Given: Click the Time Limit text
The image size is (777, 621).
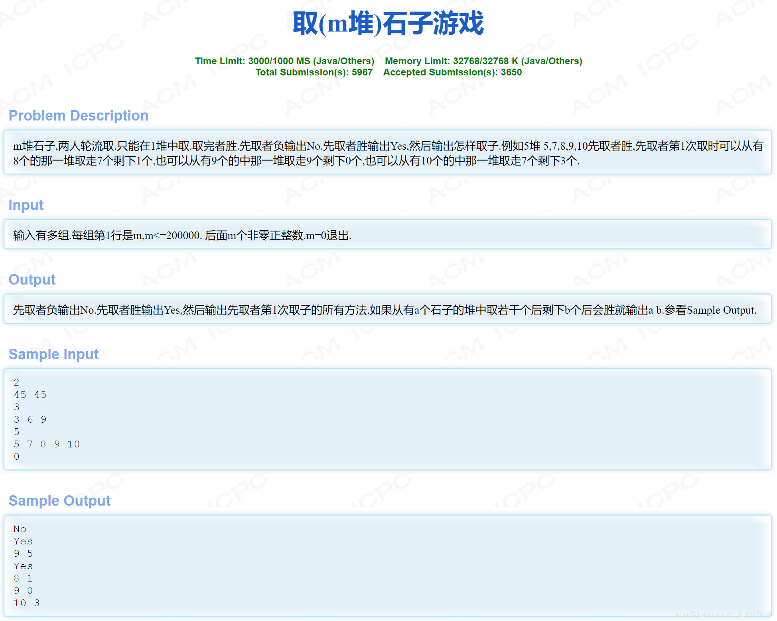Looking at the screenshot, I should (284, 61).
